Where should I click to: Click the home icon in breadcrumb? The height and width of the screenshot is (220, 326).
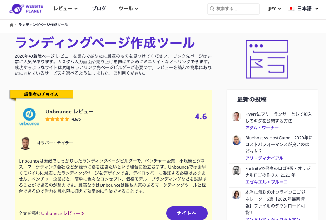[x=11, y=25]
